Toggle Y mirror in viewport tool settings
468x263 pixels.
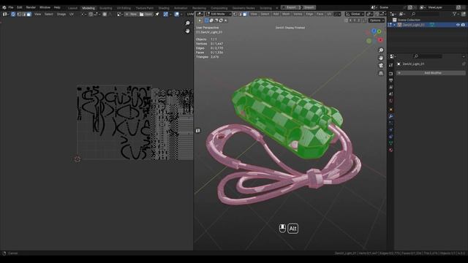coord(355,20)
